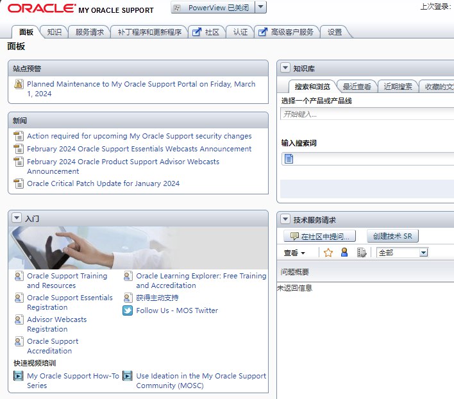The width and height of the screenshot is (454, 399).
Task: Open the 查看 menu
Action: pyautogui.click(x=294, y=253)
